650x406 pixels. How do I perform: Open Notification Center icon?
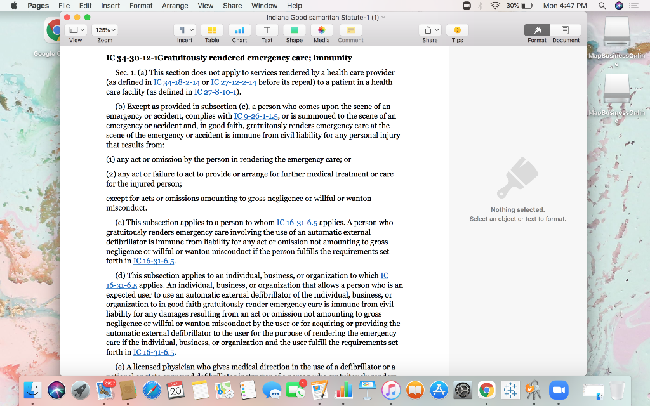634,5
